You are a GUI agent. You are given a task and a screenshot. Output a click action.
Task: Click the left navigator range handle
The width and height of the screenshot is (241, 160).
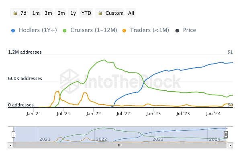click(x=13, y=134)
